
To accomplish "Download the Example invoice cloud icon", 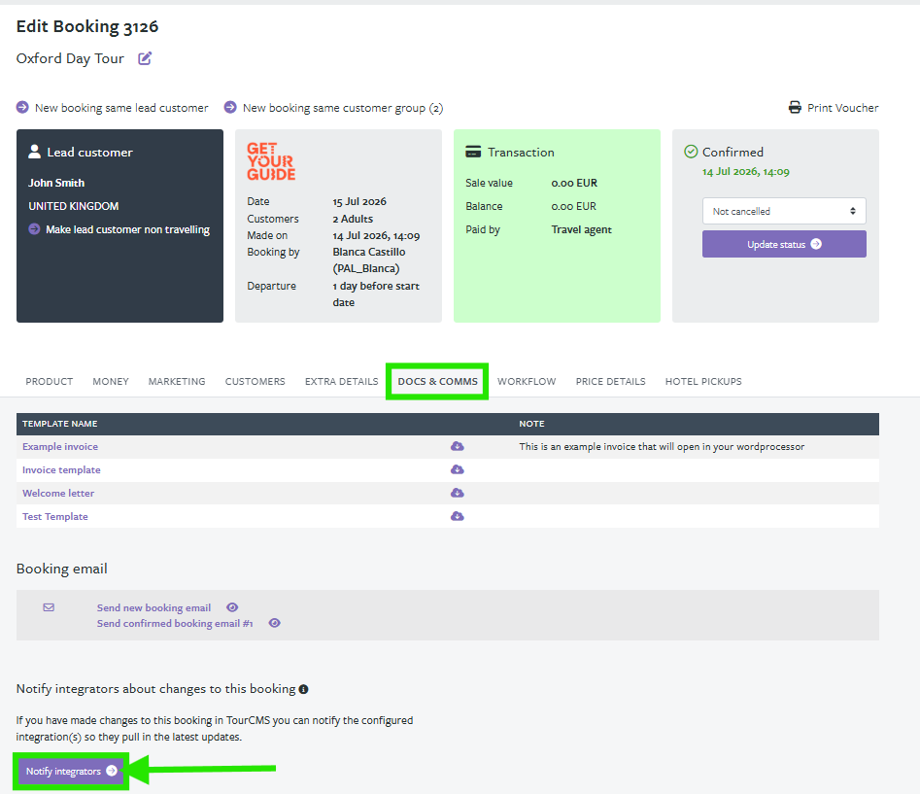I will (457, 446).
